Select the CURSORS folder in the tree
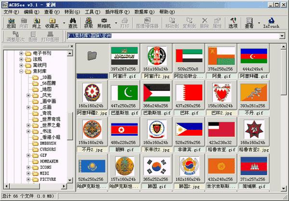This screenshot has height=201, width=289. (x=48, y=149)
